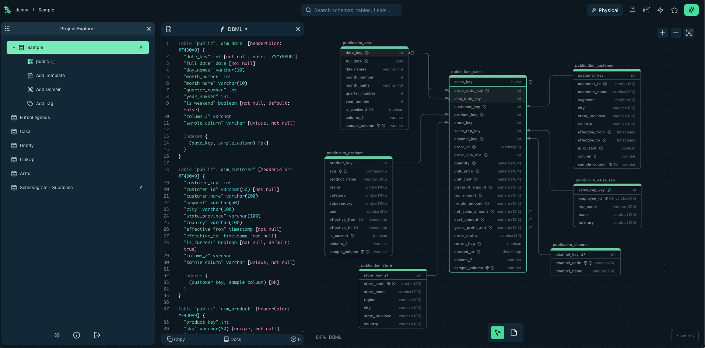Click the zoom in plus button on canvas
This screenshot has height=348, width=705.
662,33
